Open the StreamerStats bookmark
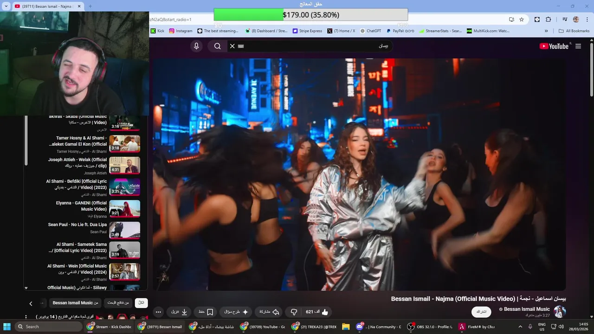Screen dimensions: 594x334 click(440, 31)
